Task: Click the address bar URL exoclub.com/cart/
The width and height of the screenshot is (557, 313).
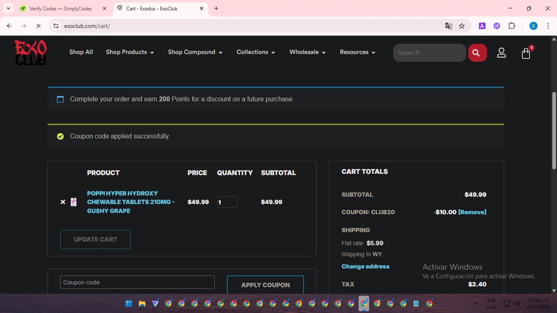Action: pyautogui.click(x=87, y=26)
